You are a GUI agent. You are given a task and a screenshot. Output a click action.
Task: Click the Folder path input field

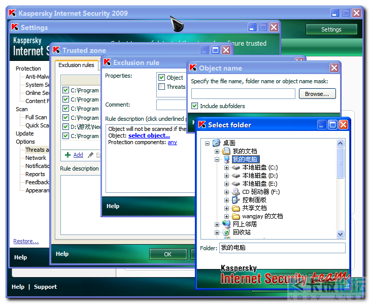(x=282, y=248)
